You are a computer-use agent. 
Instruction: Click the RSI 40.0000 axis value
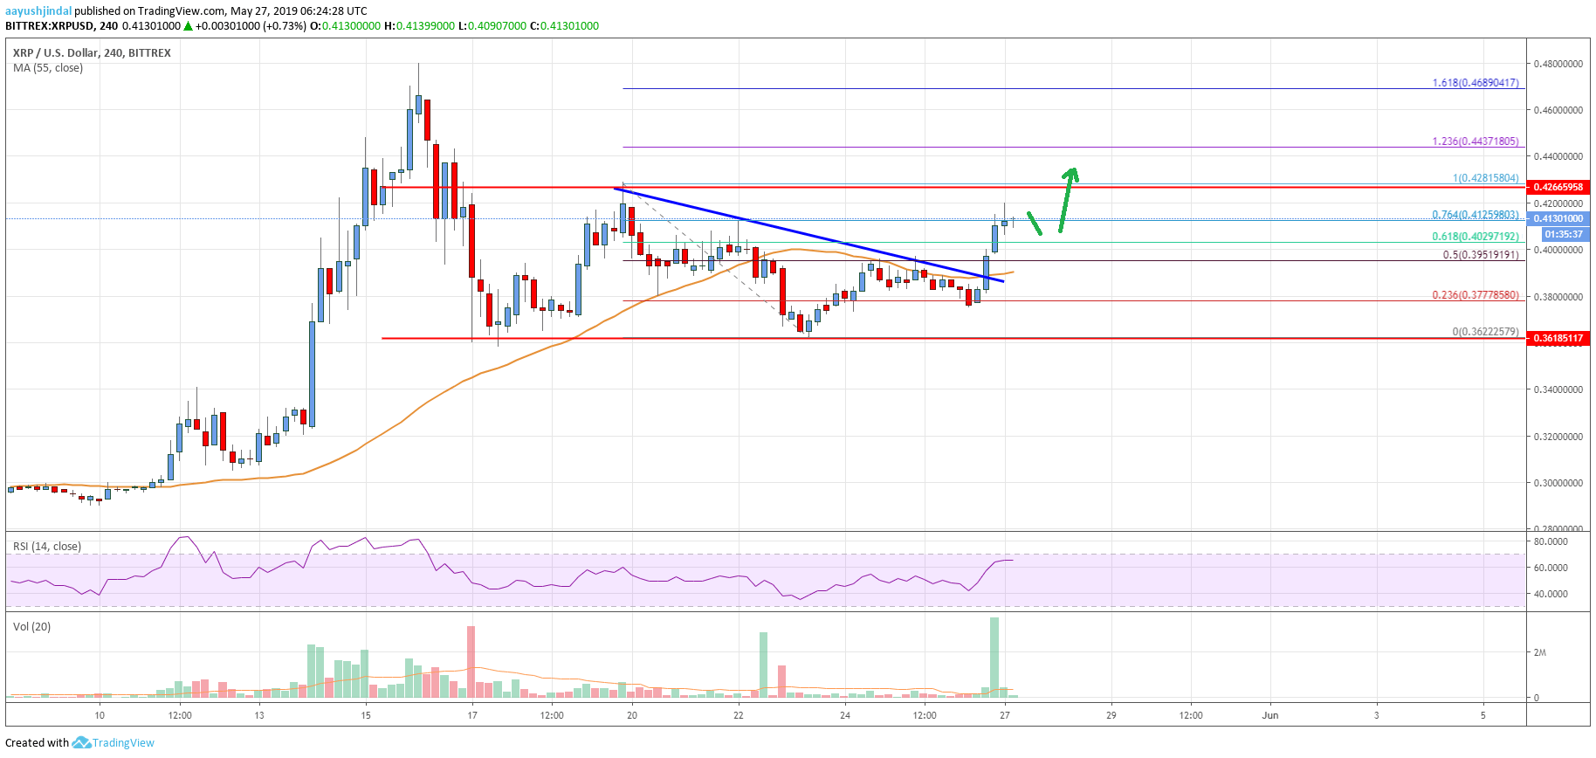point(1551,594)
